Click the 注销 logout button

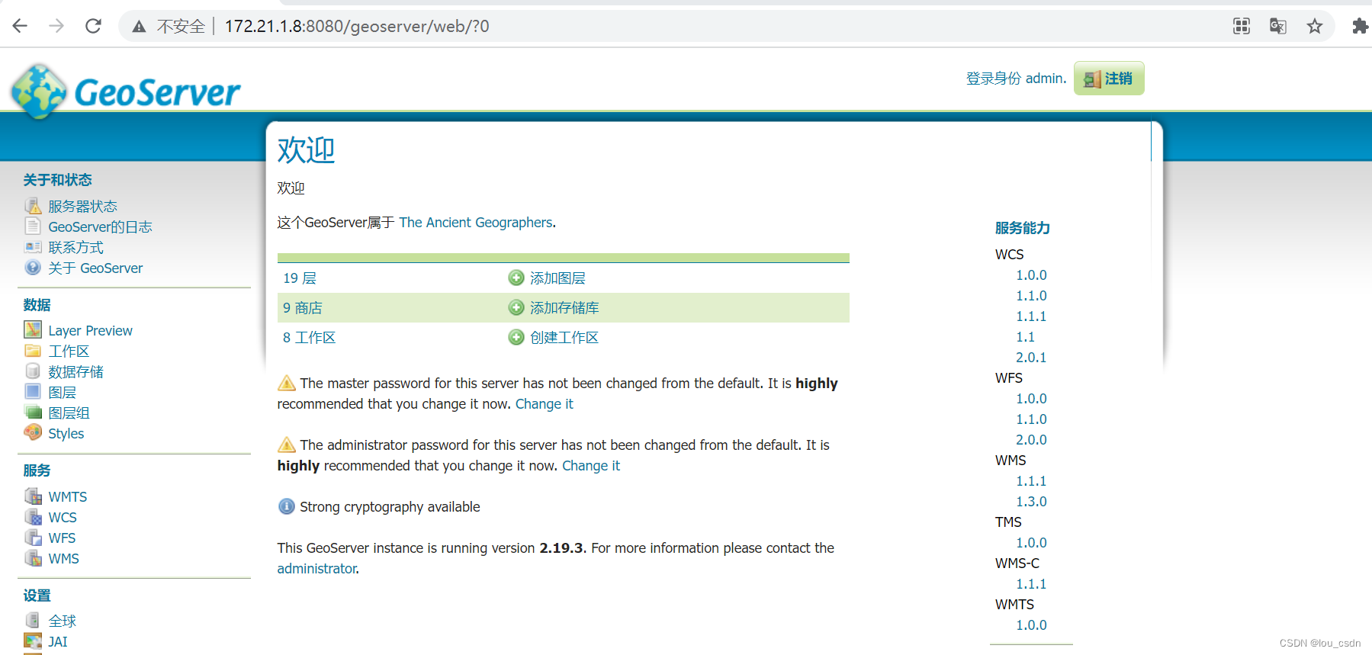tap(1109, 79)
